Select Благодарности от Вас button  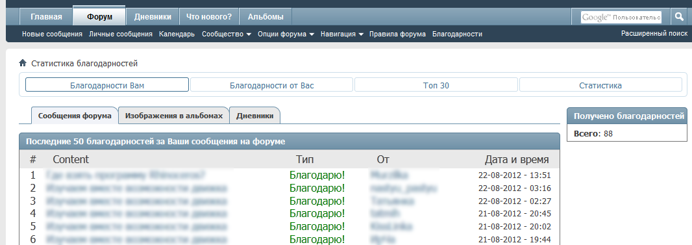tap(272, 84)
